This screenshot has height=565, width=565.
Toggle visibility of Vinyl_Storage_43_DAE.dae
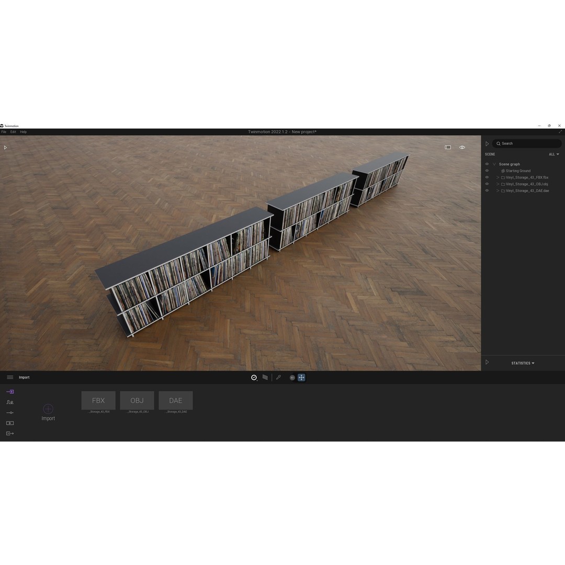pos(487,190)
